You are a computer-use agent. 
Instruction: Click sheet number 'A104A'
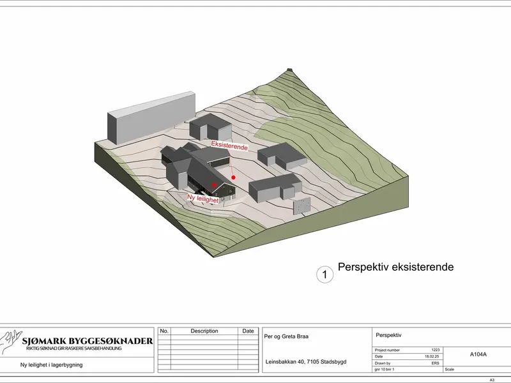click(478, 354)
